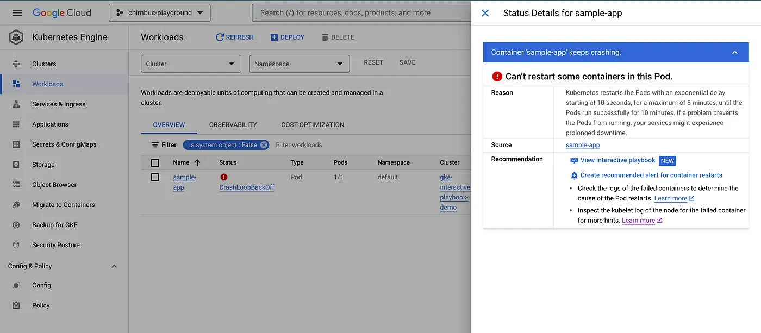Click the Migrate to Containers icon

[16, 205]
